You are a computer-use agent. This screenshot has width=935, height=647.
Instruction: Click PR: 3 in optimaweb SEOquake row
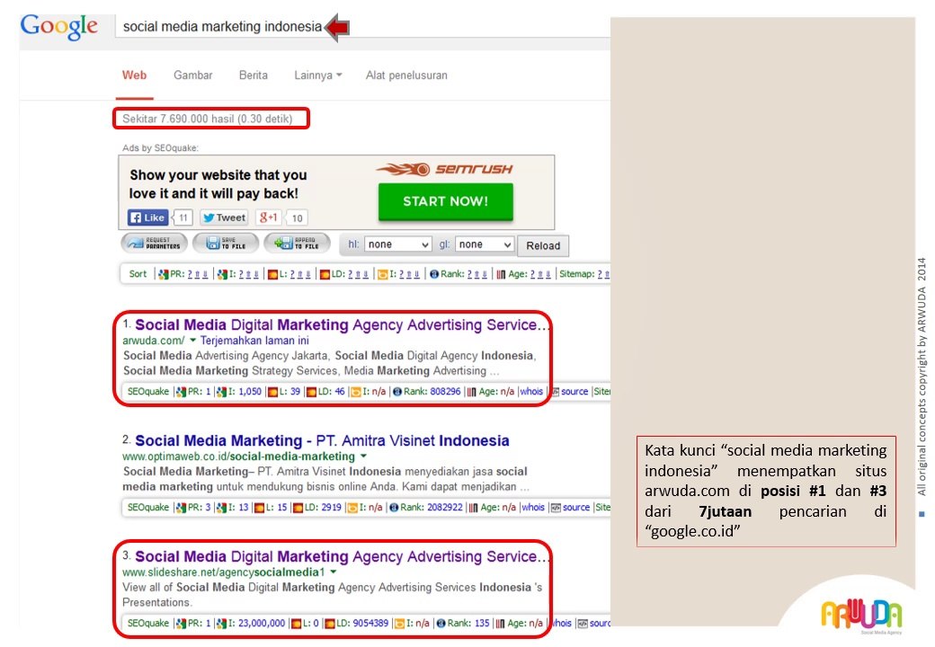[x=200, y=508]
